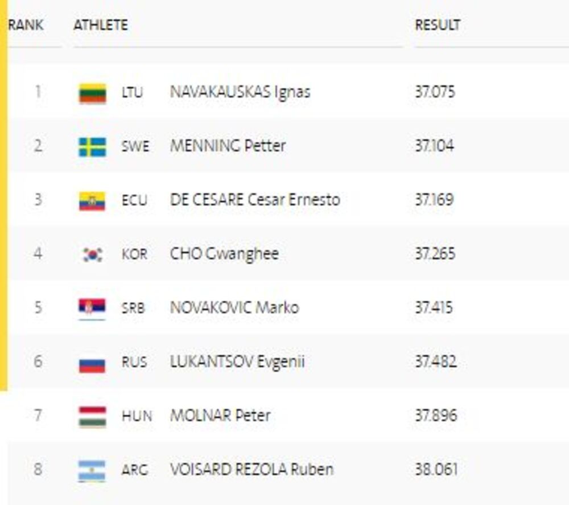569x505 pixels.
Task: Sort by the RANK column header
Action: point(26,26)
